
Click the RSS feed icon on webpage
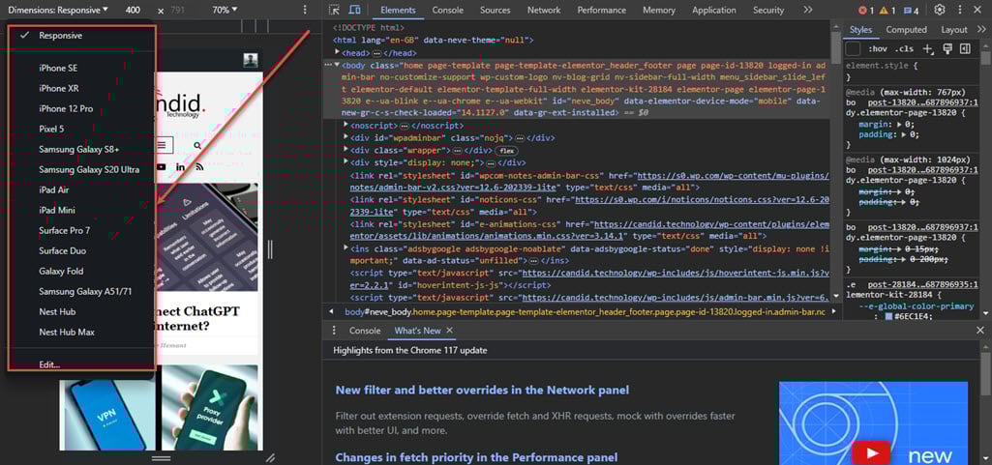click(x=199, y=167)
